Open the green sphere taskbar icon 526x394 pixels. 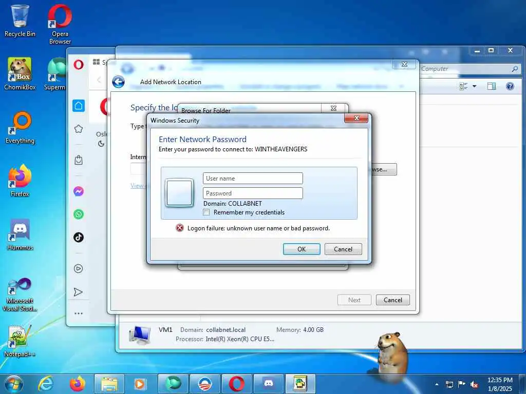[x=173, y=384]
